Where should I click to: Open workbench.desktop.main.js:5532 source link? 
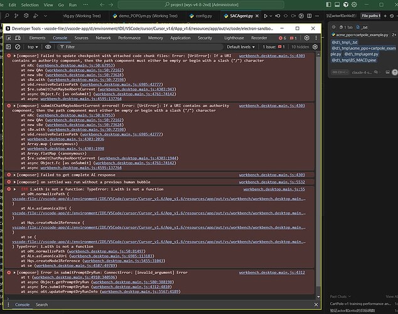click(x=272, y=182)
